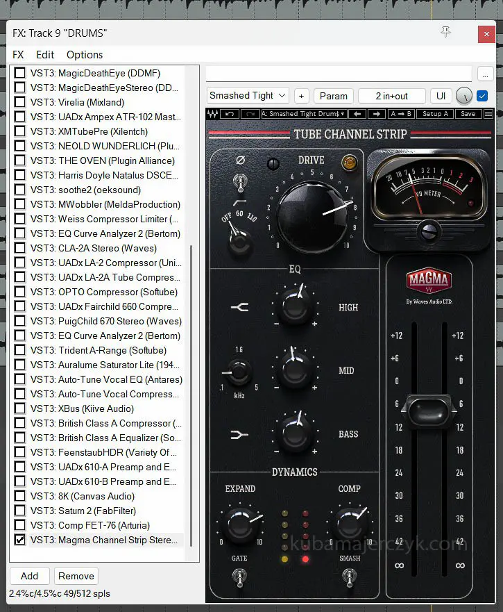Open the Options menu

[85, 55]
